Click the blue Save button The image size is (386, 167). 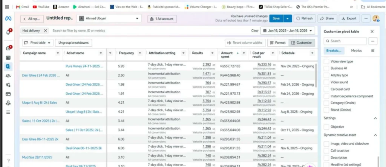[276, 18]
